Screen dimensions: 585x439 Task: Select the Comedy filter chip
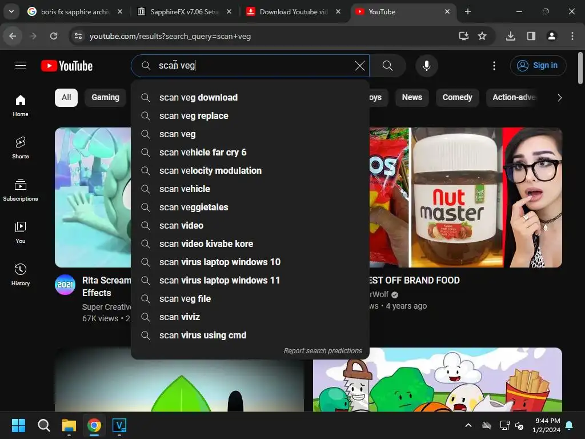pos(458,97)
